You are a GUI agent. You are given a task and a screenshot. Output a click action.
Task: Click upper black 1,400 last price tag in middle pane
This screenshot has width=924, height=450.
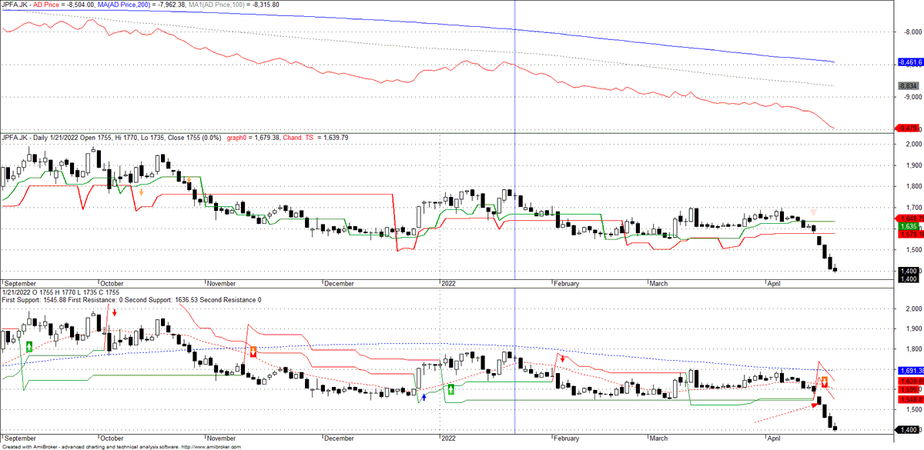click(x=909, y=271)
